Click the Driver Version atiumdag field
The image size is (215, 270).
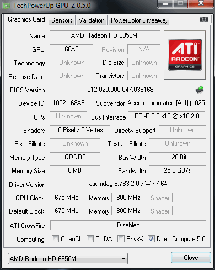[128, 184]
